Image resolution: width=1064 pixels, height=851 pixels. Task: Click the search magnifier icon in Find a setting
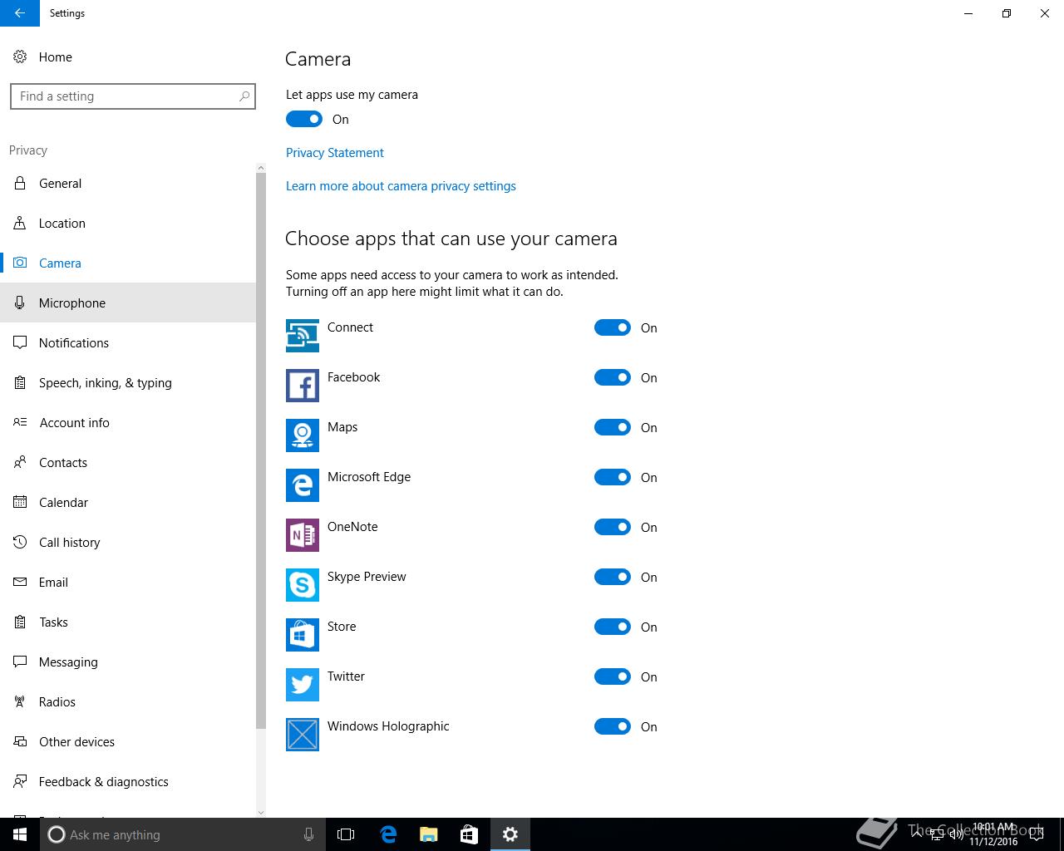pyautogui.click(x=244, y=96)
